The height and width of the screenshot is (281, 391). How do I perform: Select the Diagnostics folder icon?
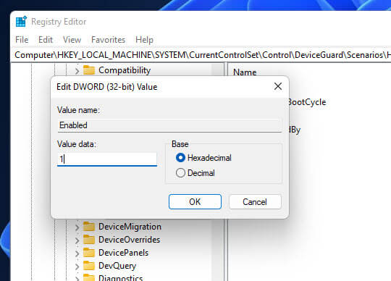pos(89,277)
